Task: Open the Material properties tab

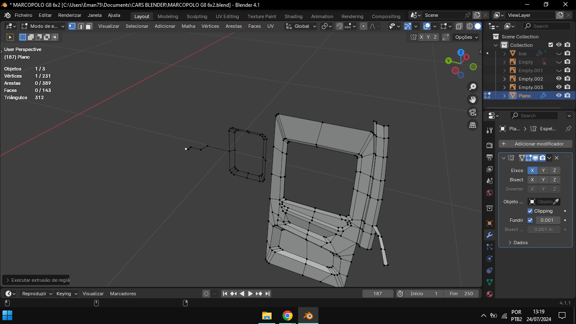Action: point(490,294)
